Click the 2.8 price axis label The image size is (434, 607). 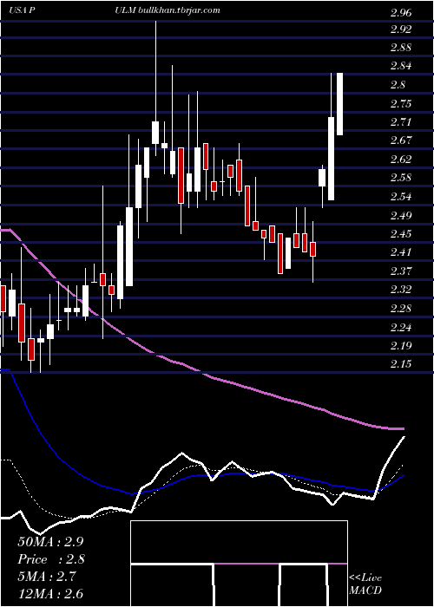[x=398, y=84]
